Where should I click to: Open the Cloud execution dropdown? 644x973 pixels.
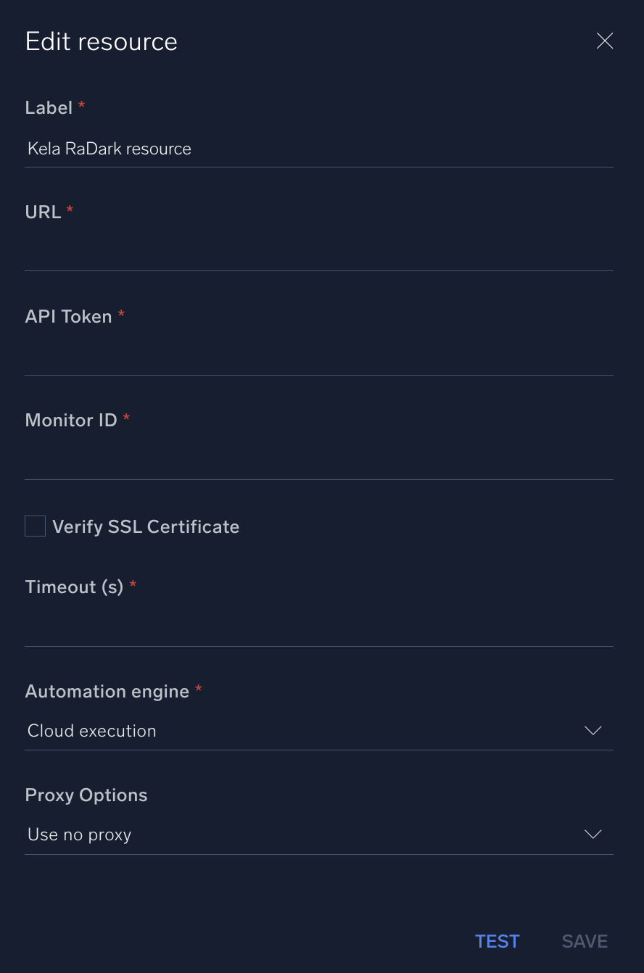305,731
